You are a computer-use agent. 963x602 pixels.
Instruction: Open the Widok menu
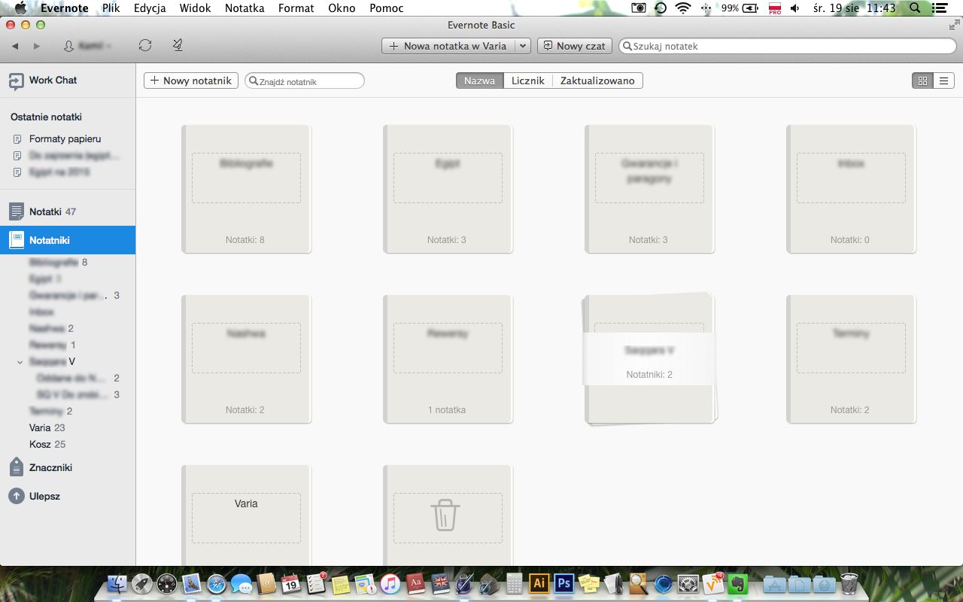195,8
